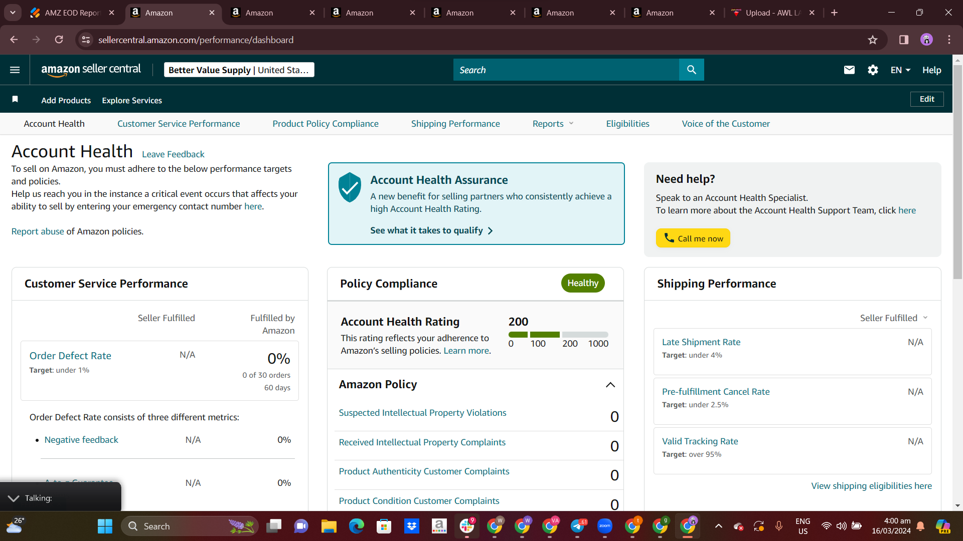Open Voice of the Customer tab
Viewport: 963px width, 541px height.
(726, 124)
